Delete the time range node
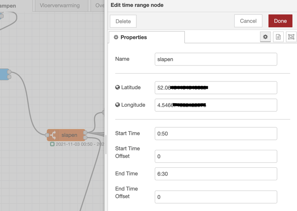Screen dimensions: 297x211 [x=123, y=21]
